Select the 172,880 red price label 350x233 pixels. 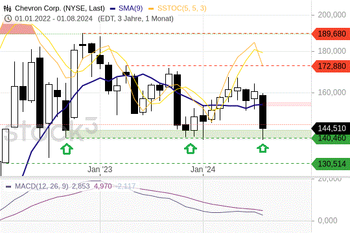tap(331, 66)
